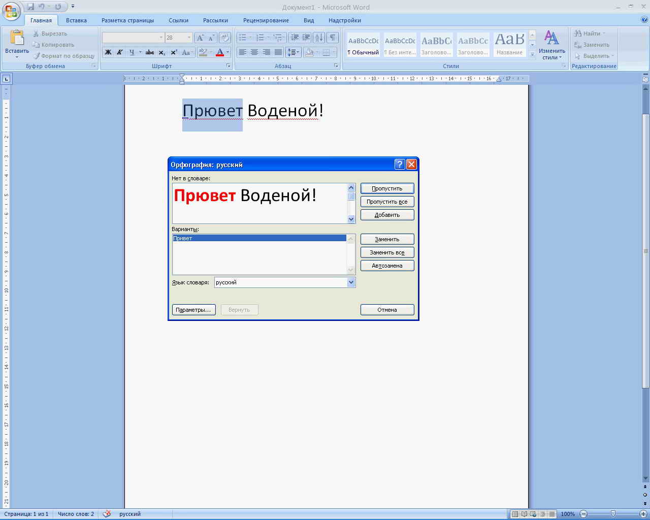Click the Bold (Ж) formatting icon
Screen dimensions: 650x520
coord(108,52)
